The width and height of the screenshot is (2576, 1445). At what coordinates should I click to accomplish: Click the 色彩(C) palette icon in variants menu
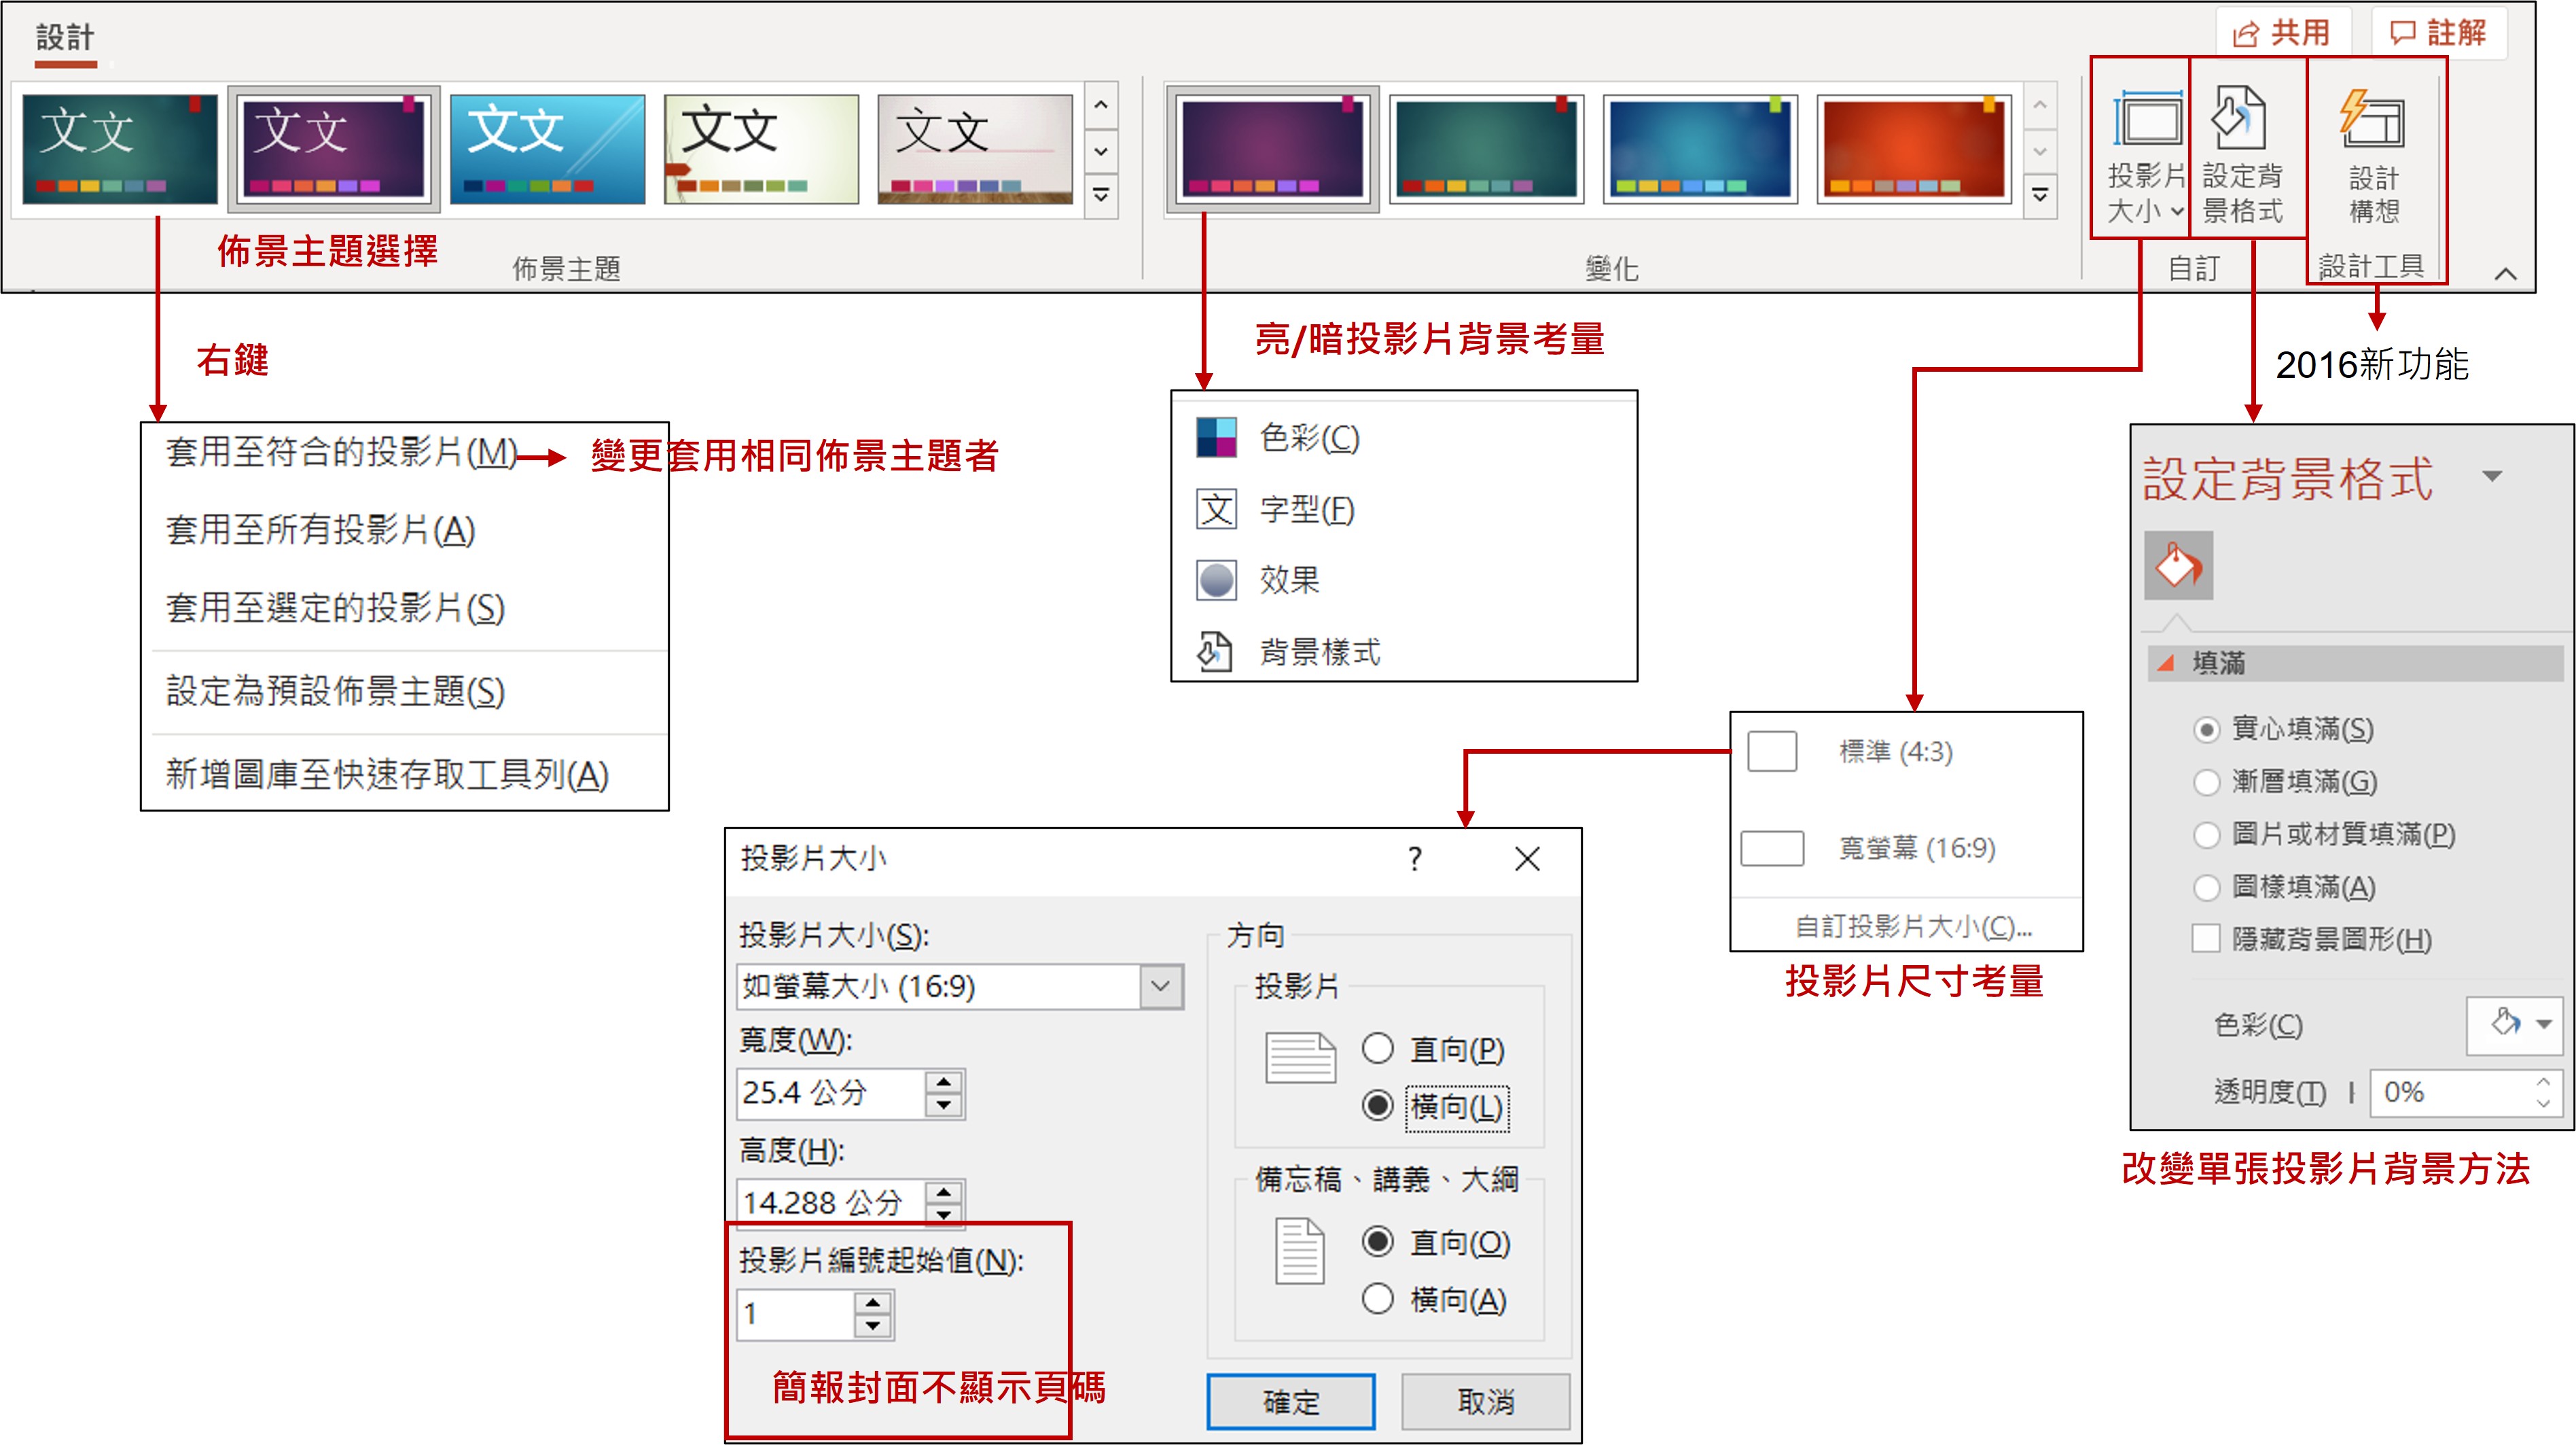point(1216,438)
